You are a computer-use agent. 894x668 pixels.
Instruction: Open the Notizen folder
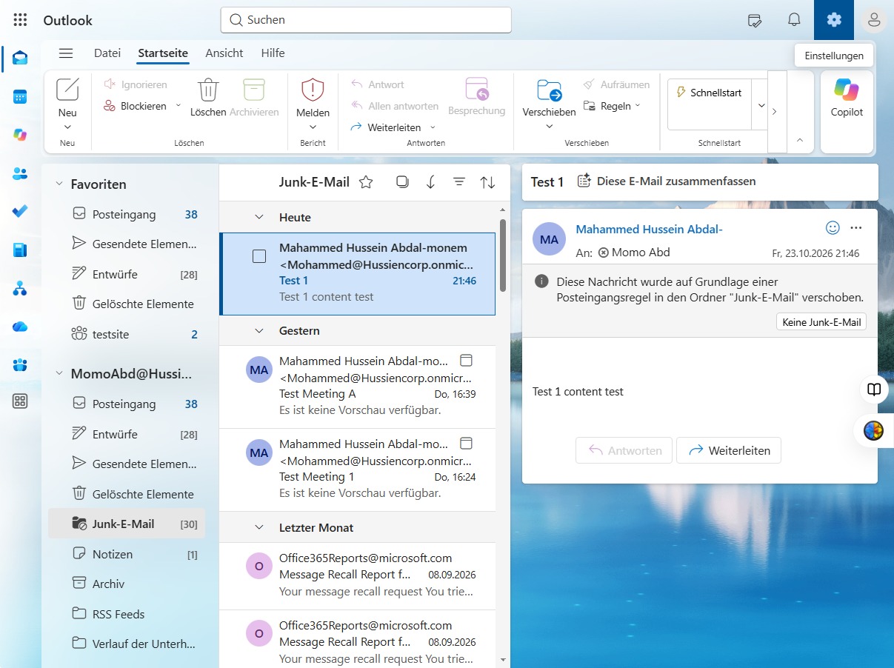(x=127, y=554)
